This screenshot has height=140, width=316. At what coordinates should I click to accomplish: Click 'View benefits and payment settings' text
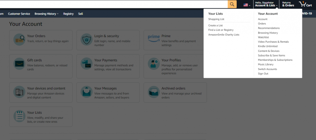[x=179, y=43]
